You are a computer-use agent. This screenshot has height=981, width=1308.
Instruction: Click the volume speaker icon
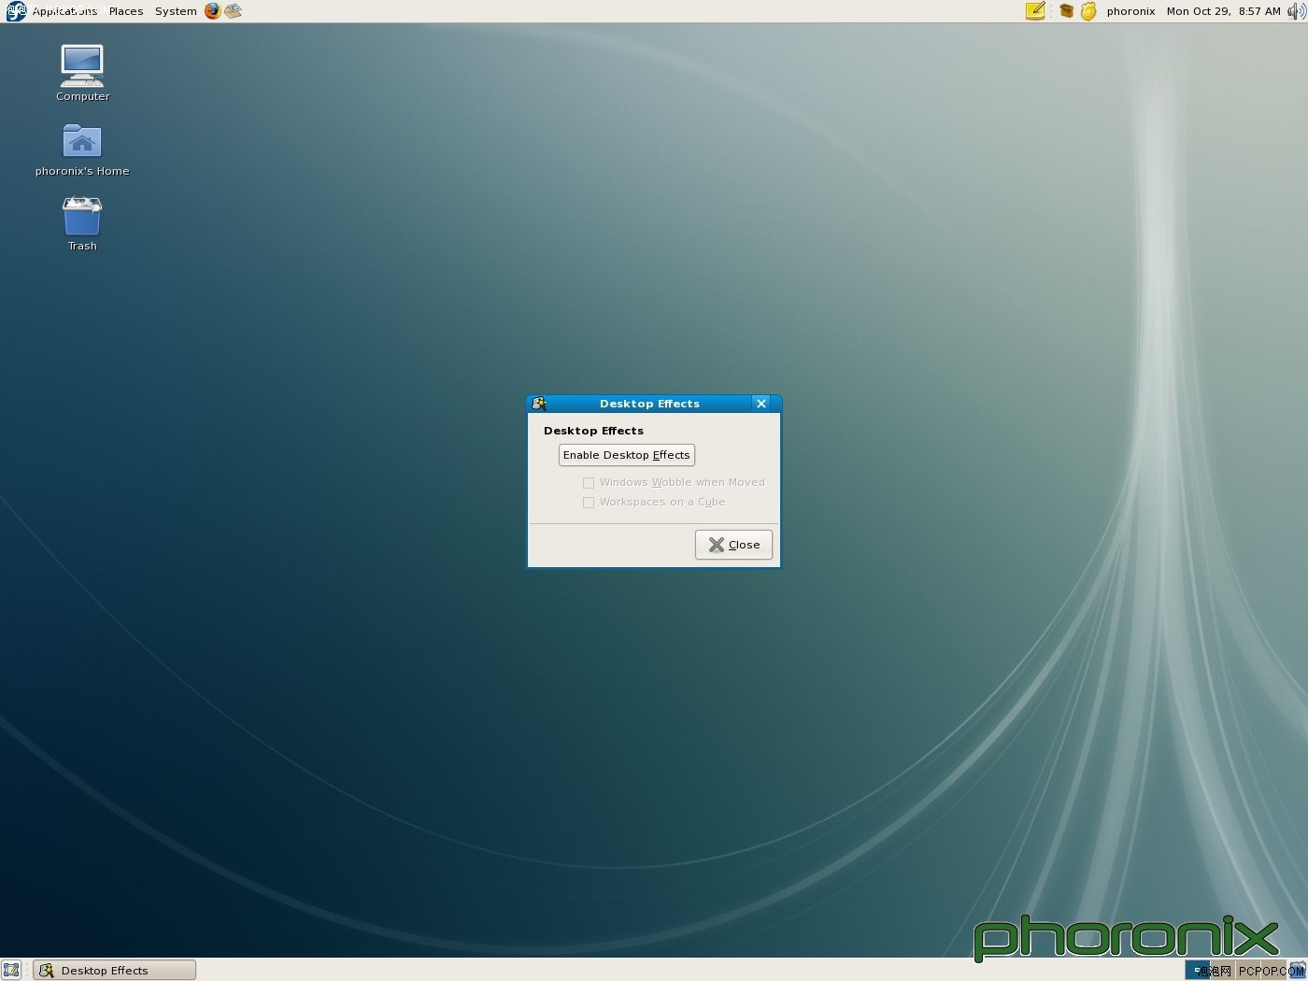[1296, 11]
